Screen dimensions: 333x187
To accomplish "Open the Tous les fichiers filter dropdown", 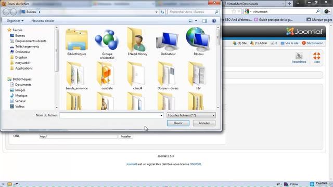I will coord(191,115).
